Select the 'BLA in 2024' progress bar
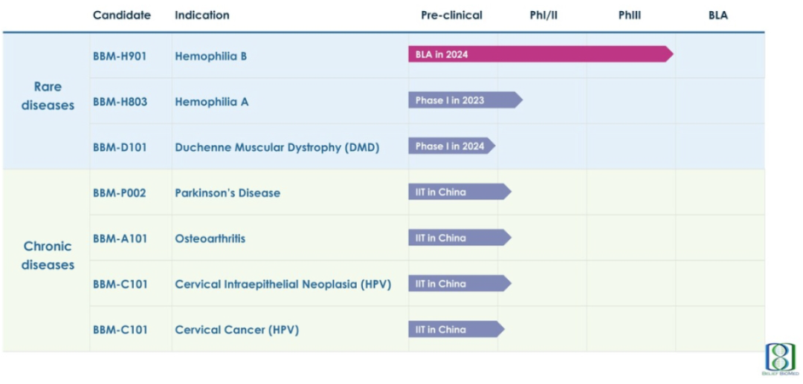The image size is (803, 384). (540, 54)
